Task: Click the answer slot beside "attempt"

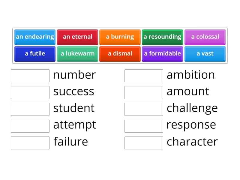Action: tap(30, 125)
